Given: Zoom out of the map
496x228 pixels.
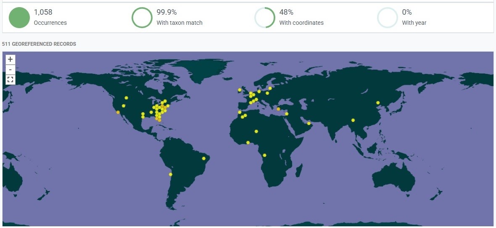Looking at the screenshot, I should click(x=11, y=69).
